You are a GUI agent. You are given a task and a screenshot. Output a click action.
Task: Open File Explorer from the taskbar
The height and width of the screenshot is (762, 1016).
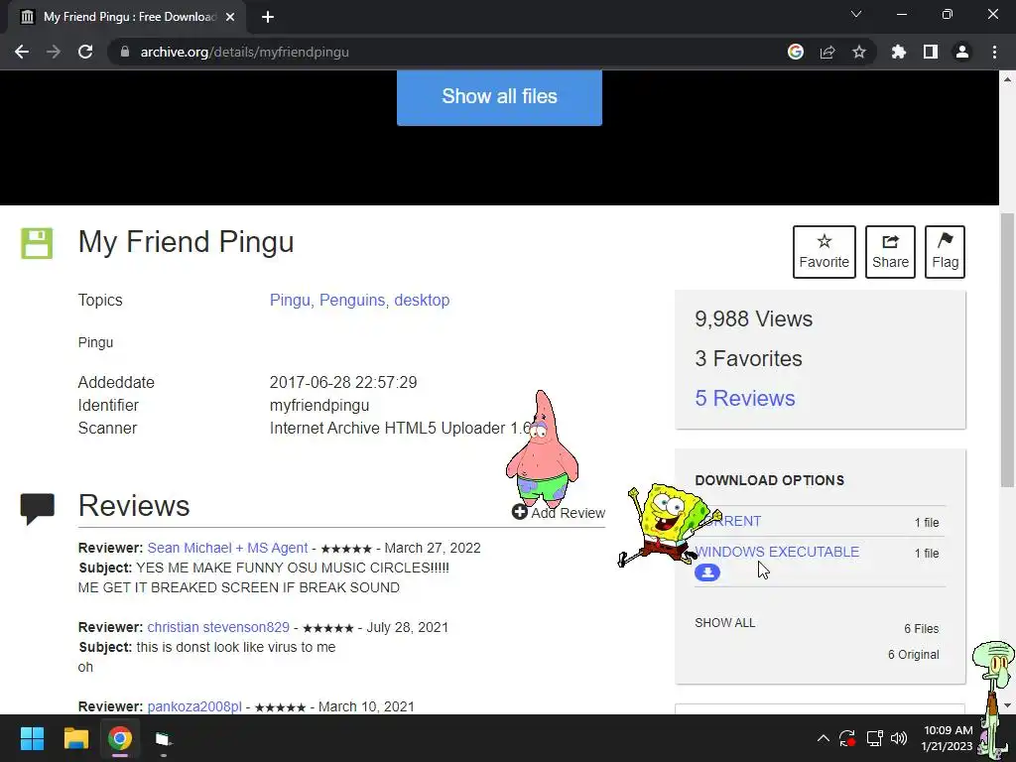(75, 738)
